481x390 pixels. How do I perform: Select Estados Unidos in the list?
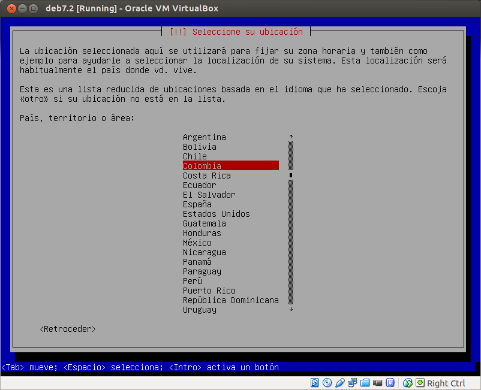(x=216, y=214)
